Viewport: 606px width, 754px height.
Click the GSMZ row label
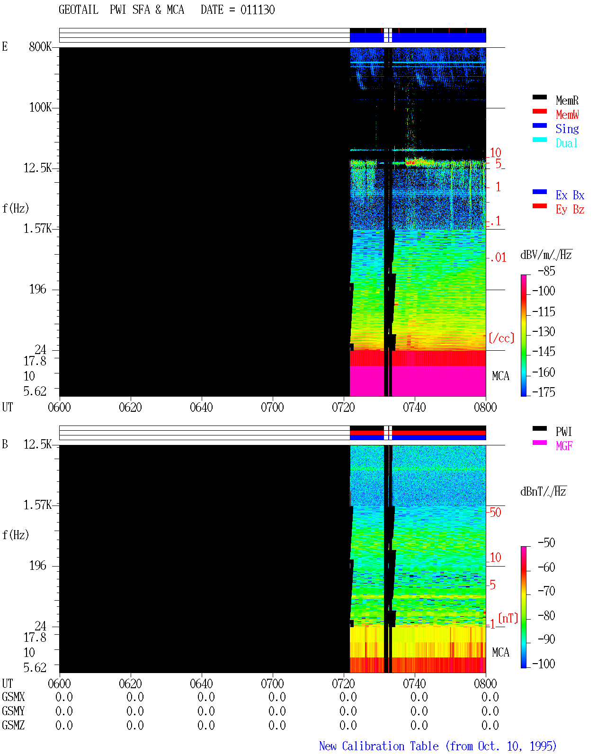click(x=13, y=725)
